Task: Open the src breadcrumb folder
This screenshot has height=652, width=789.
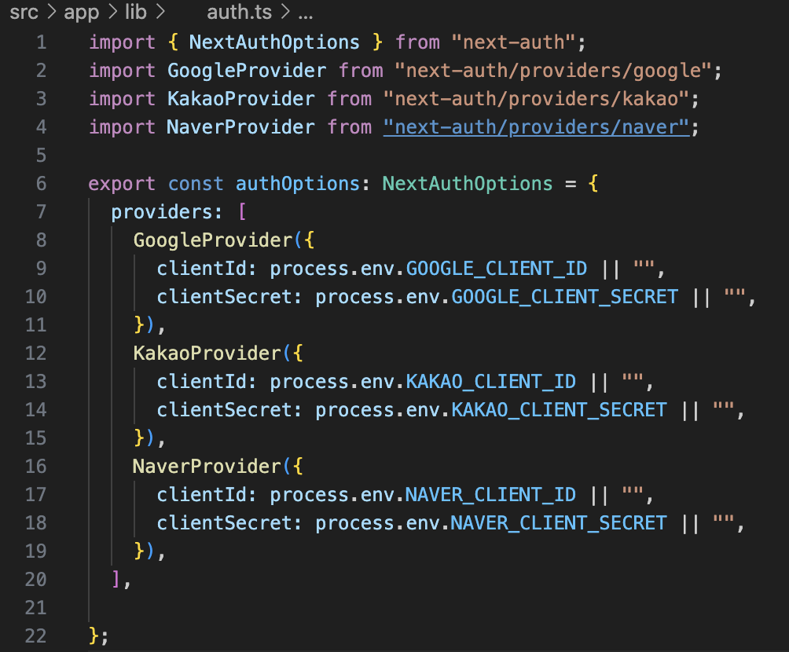Action: [24, 12]
